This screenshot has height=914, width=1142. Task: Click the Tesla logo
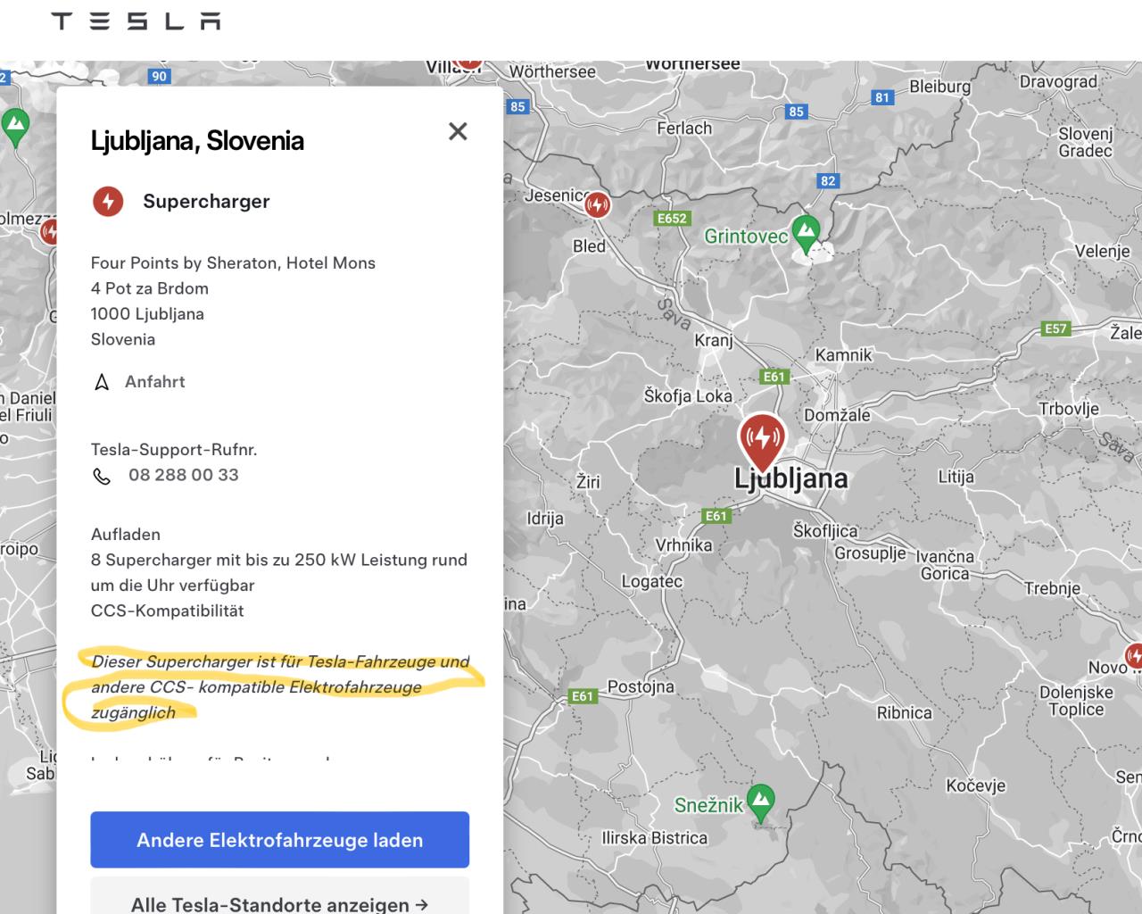136,21
